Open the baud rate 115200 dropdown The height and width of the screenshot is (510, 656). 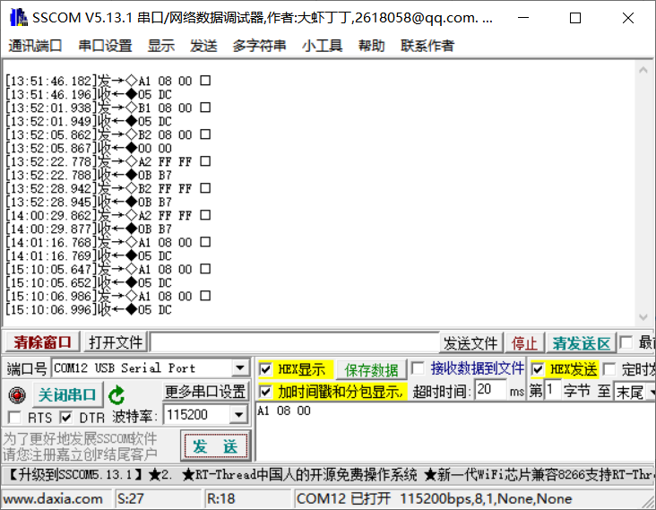[x=238, y=415]
